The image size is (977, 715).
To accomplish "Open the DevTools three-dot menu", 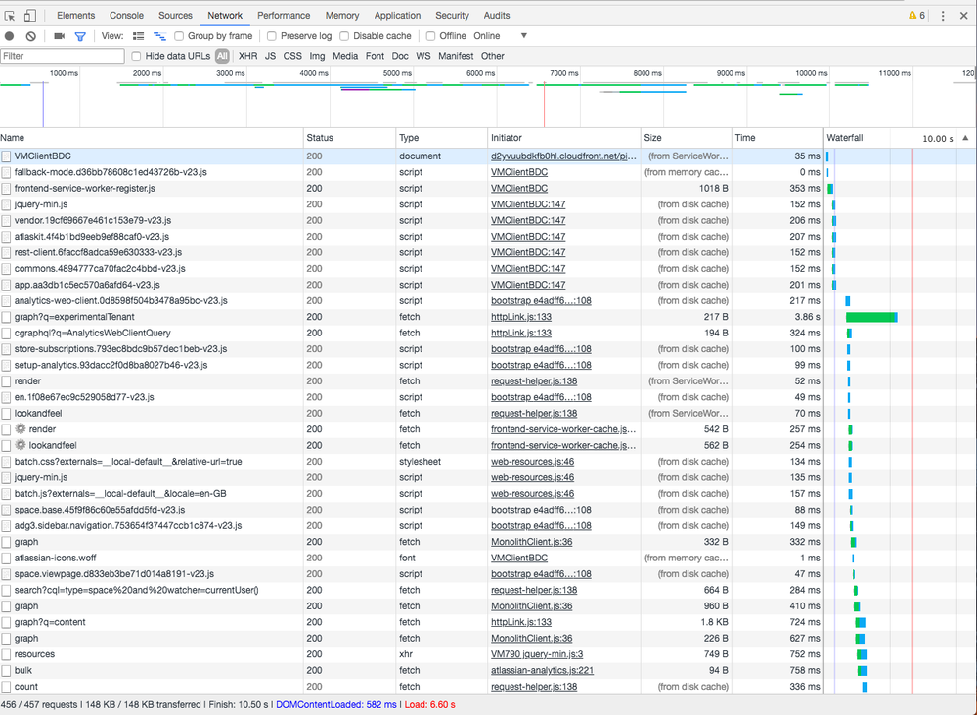I will coord(943,16).
